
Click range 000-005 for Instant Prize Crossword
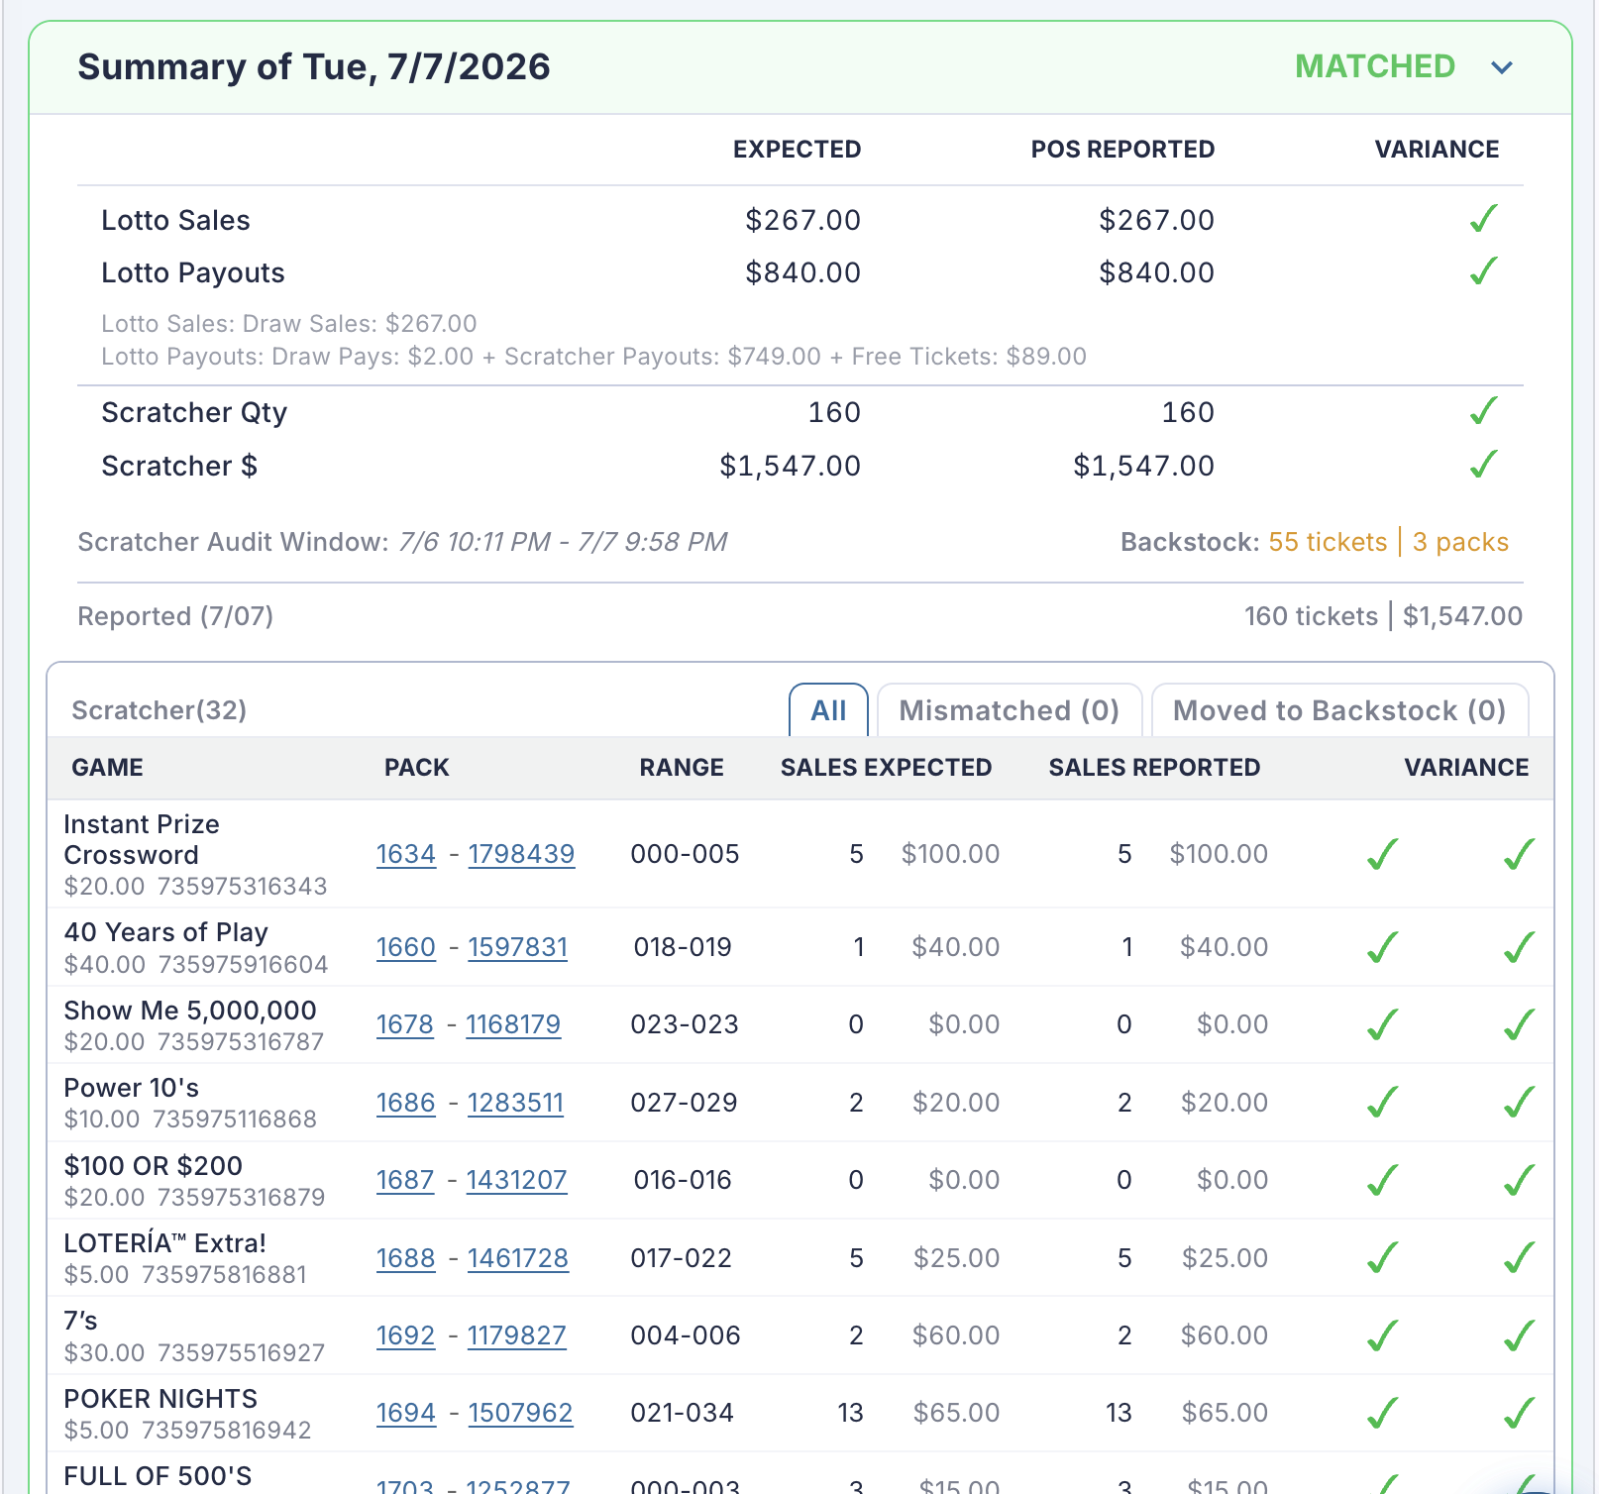[x=685, y=854]
